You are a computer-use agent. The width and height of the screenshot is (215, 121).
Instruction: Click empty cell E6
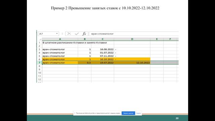coord(157,59)
